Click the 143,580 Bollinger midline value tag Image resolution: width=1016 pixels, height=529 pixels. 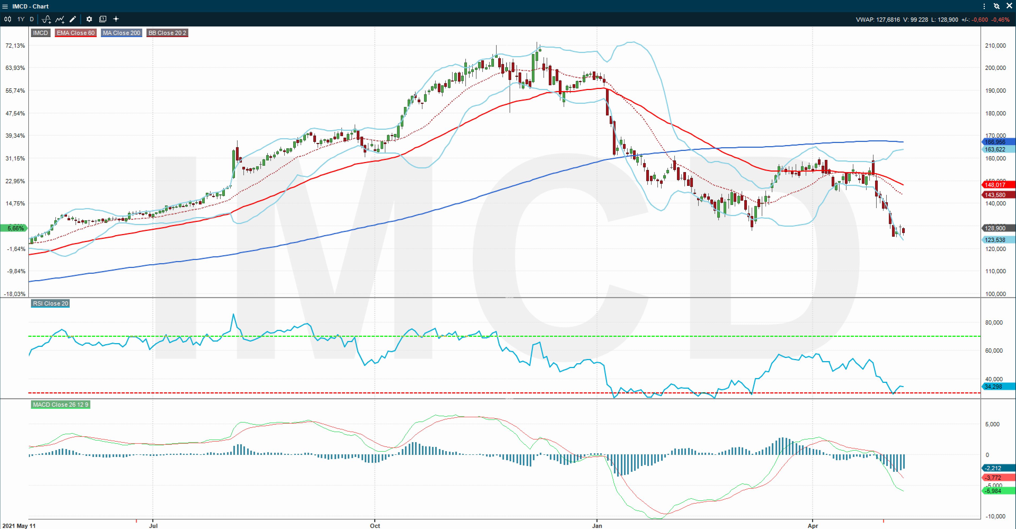pos(998,195)
